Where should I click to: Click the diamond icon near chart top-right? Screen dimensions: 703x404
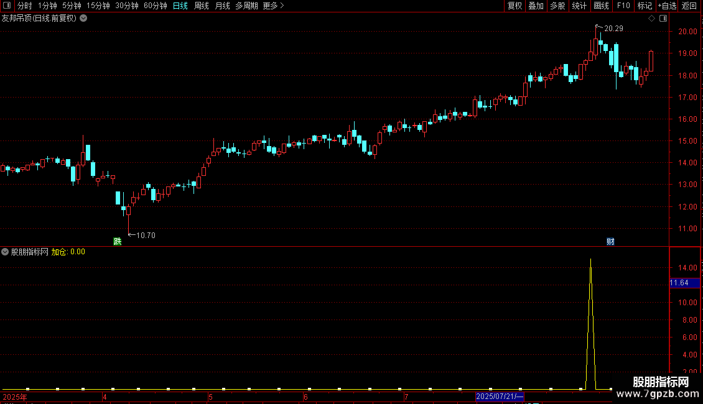651,19
